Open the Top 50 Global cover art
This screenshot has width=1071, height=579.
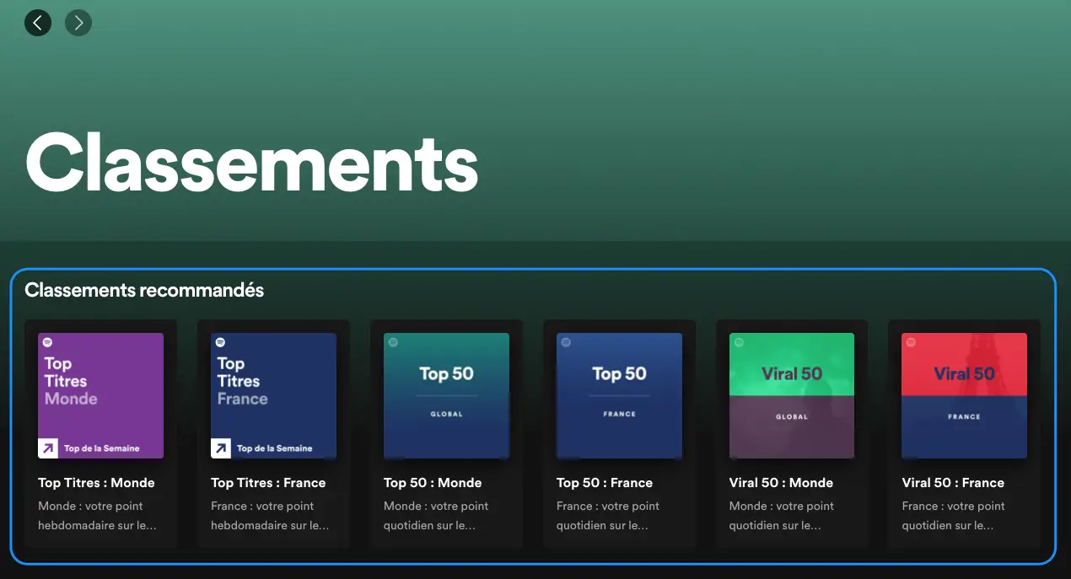click(x=446, y=395)
